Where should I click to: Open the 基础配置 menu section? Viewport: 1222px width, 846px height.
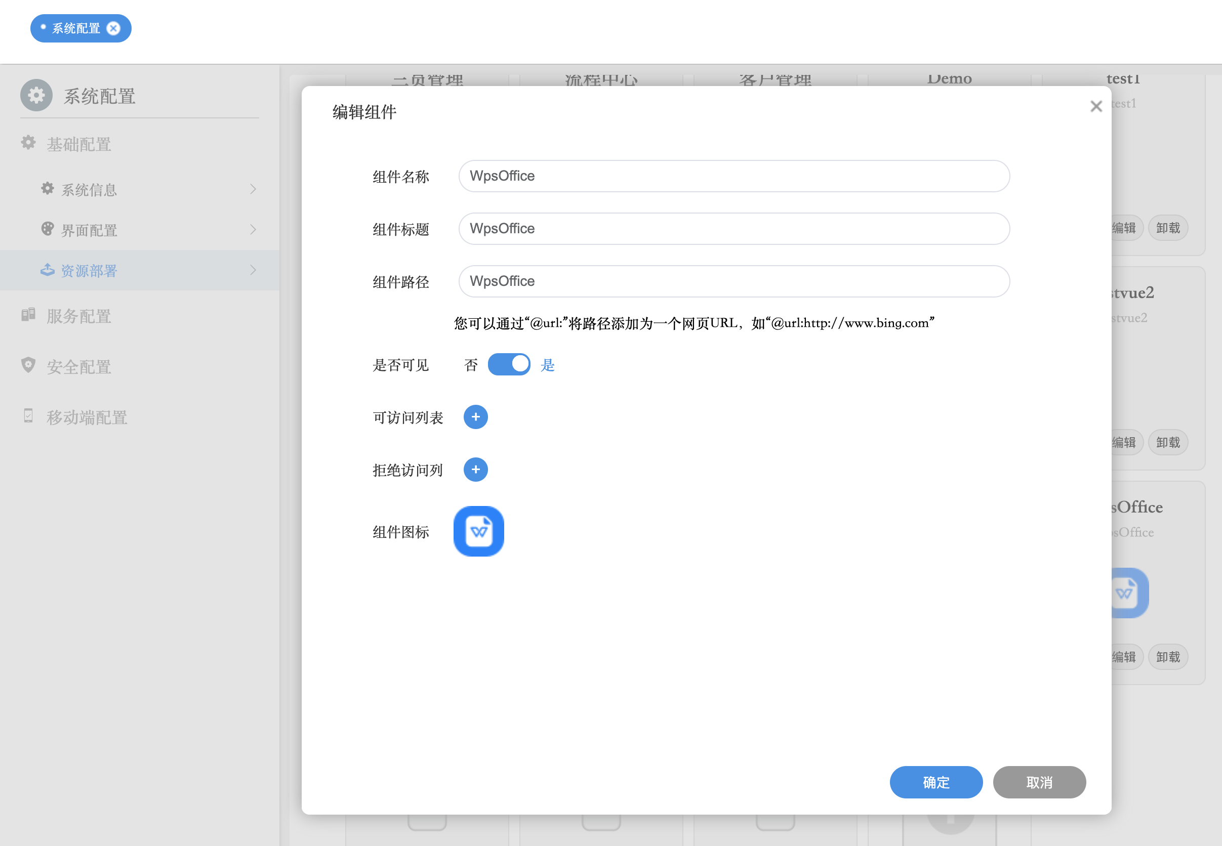tap(78, 144)
